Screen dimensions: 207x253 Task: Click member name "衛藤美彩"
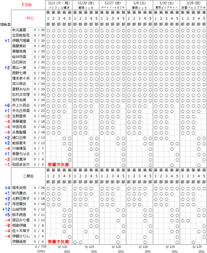(x=19, y=46)
